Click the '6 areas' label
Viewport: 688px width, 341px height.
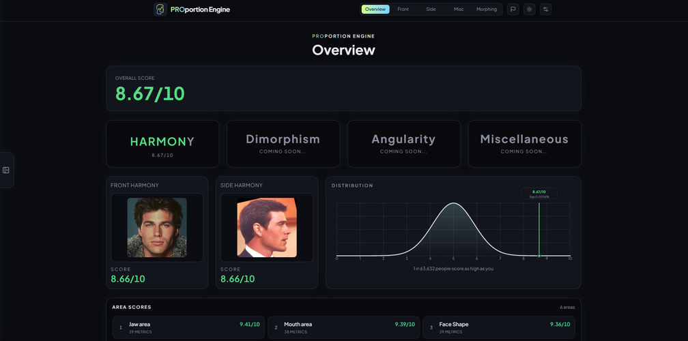pos(567,308)
